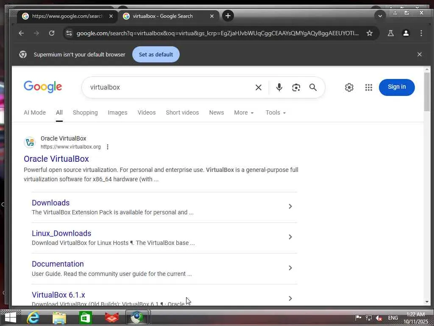Click the Google logo
Viewport: 434px width, 326px height.
point(43,87)
